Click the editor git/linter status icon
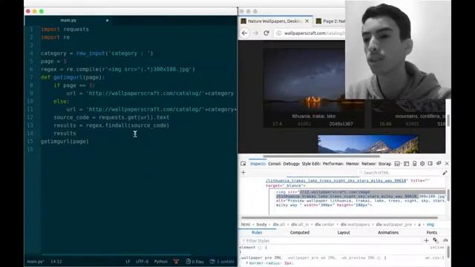Image resolution: width=475 pixels, height=267 pixels. click(x=176, y=262)
